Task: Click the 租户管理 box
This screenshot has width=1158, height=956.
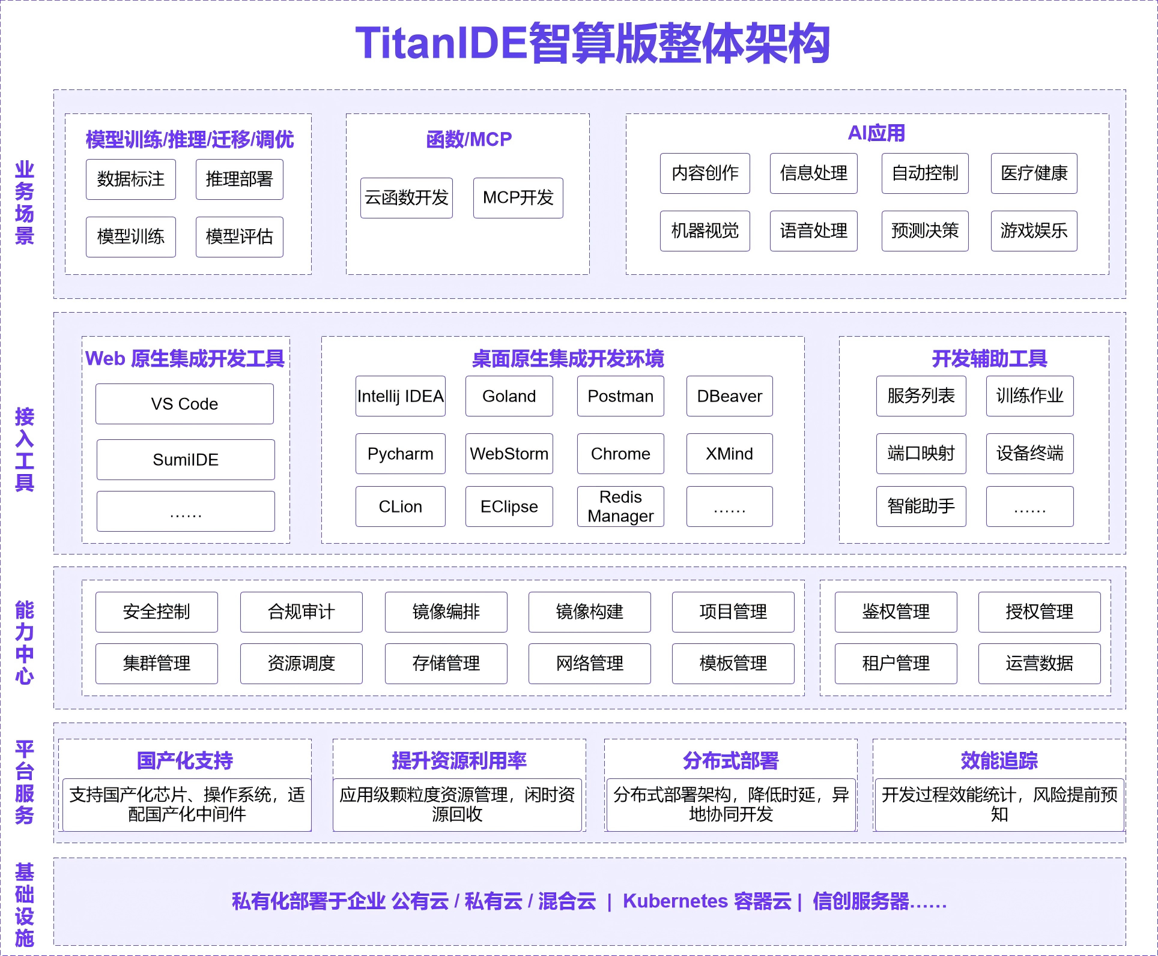Action: (x=896, y=663)
